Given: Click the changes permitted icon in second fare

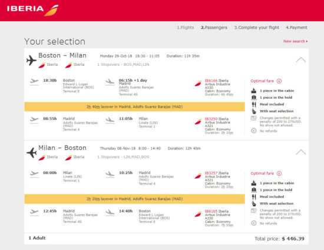Looking at the screenshot, I should click(x=254, y=211).
